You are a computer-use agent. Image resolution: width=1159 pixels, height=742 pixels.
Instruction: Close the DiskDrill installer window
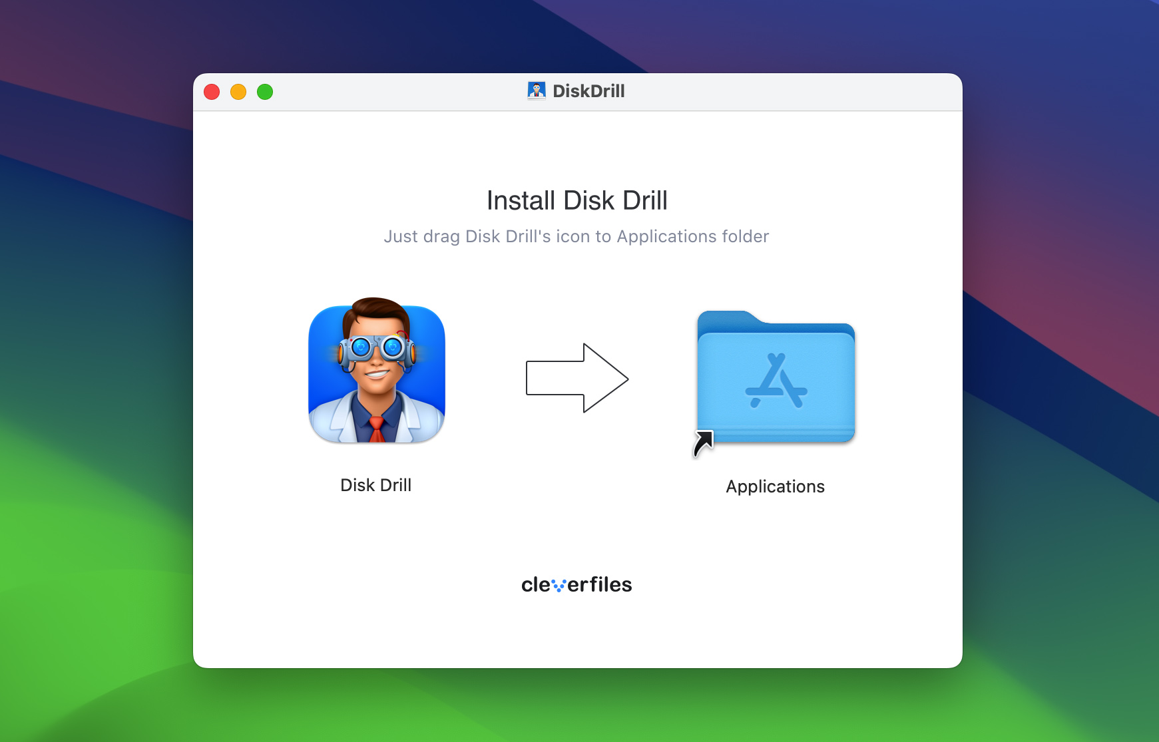pyautogui.click(x=212, y=92)
